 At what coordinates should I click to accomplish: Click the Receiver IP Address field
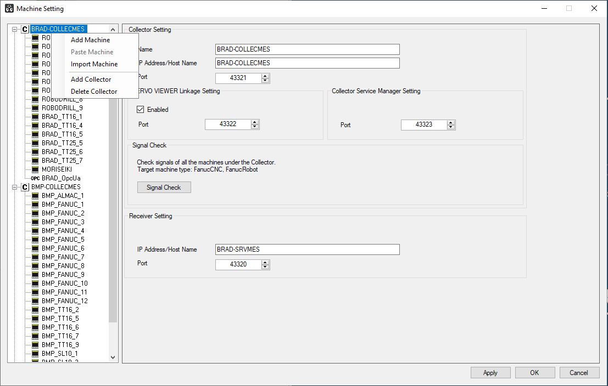coord(307,249)
